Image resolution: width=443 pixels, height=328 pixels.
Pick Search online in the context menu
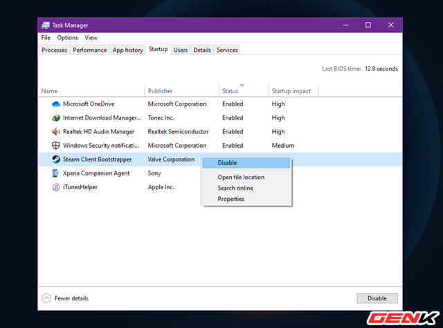[x=235, y=189]
